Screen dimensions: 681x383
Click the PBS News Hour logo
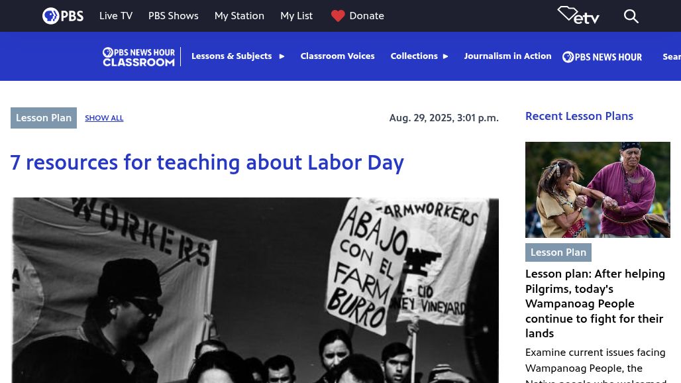point(602,57)
